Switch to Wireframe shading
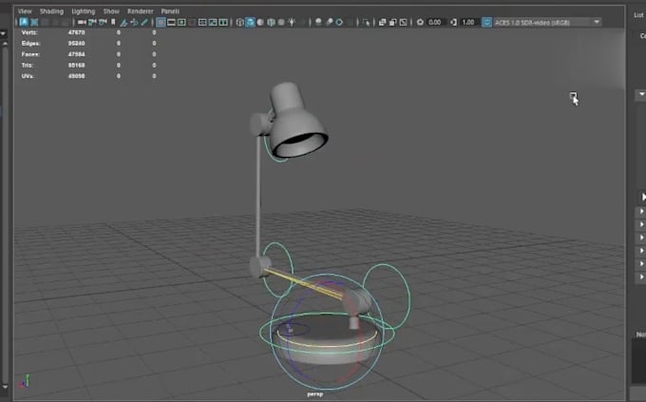 [240, 22]
